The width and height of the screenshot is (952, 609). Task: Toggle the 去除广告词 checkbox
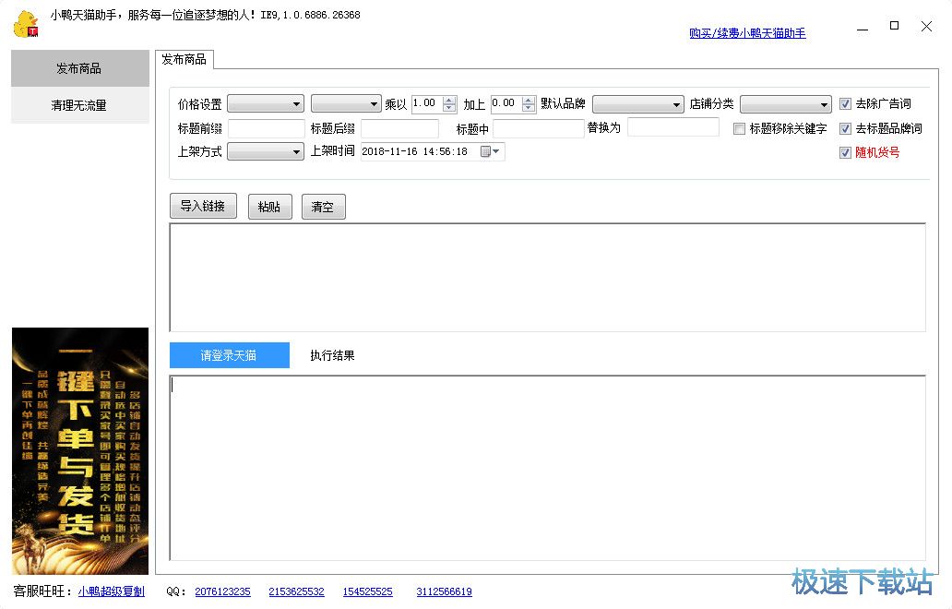[x=845, y=104]
